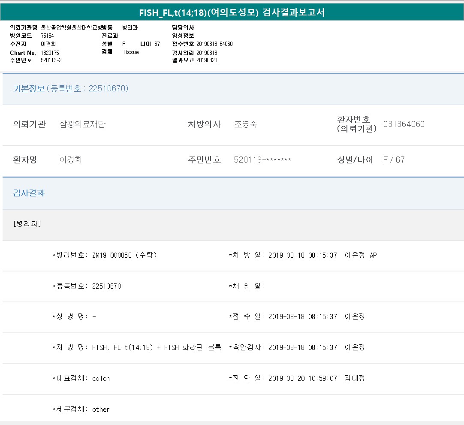Select 세부검체 value other

(x=101, y=409)
